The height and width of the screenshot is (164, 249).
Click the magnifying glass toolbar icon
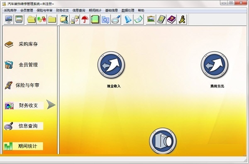click(x=116, y=19)
